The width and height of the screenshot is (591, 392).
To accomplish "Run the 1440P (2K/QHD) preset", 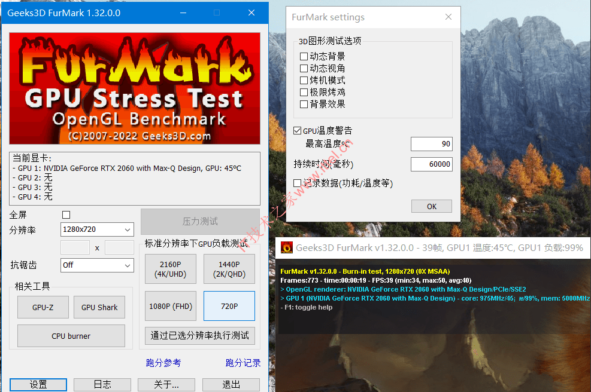I will (229, 269).
